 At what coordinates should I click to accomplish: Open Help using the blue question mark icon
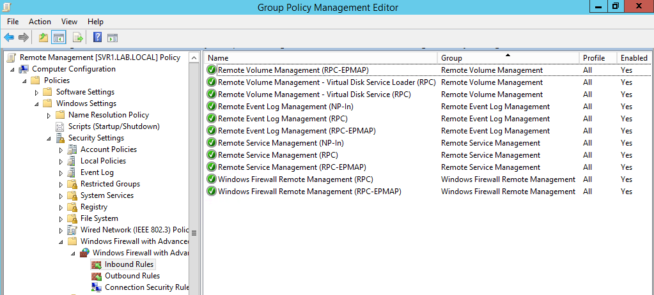98,38
